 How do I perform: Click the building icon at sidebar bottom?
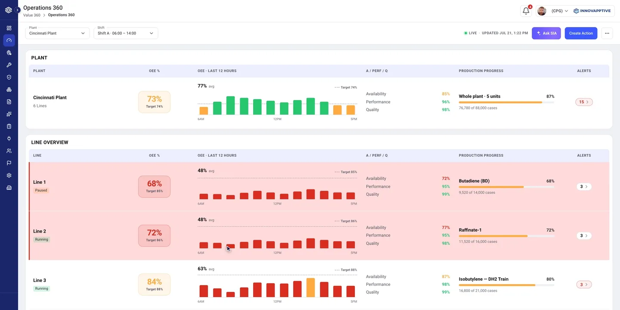(9, 188)
